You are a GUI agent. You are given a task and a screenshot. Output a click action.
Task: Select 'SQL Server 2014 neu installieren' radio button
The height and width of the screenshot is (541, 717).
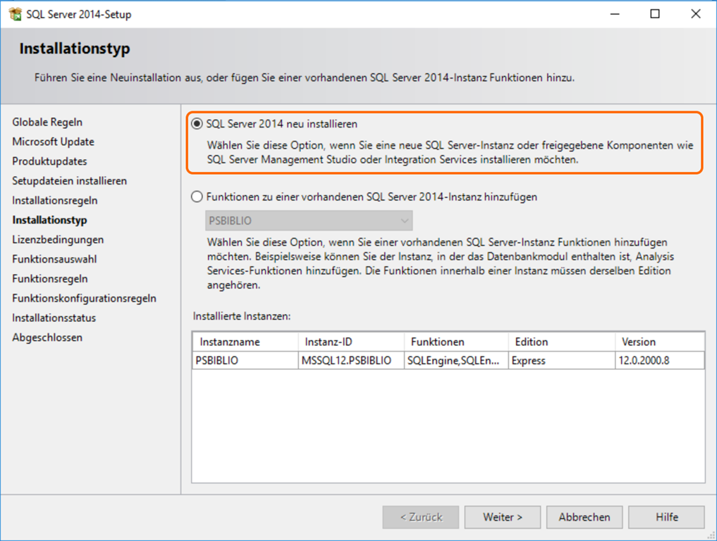click(197, 124)
